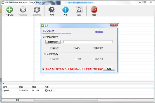This screenshot has height=103, width=155.
Task: Click the 就绪 status bar text
Action: [x=18, y=100]
